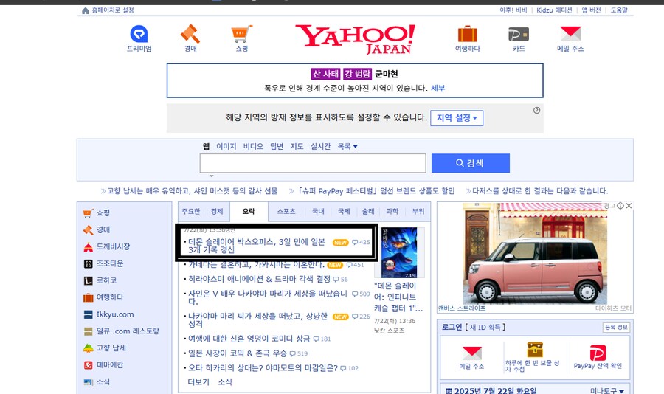Switch to the 부위 news tab

418,212
